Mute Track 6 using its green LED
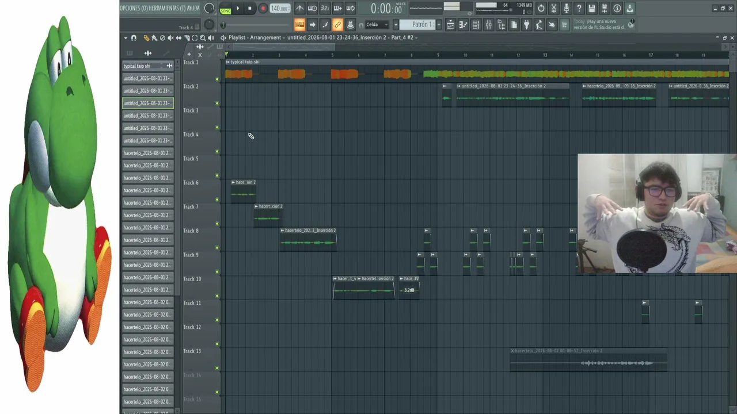Image resolution: width=737 pixels, height=414 pixels. pos(217,200)
